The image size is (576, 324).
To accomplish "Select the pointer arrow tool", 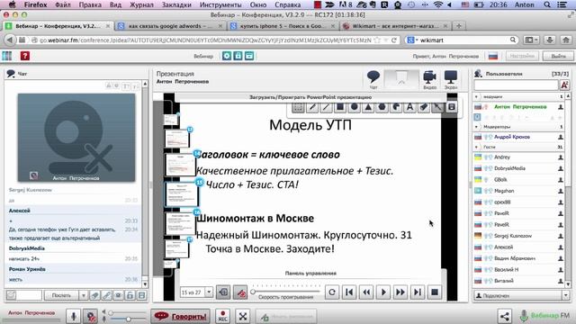I will point(437,107).
